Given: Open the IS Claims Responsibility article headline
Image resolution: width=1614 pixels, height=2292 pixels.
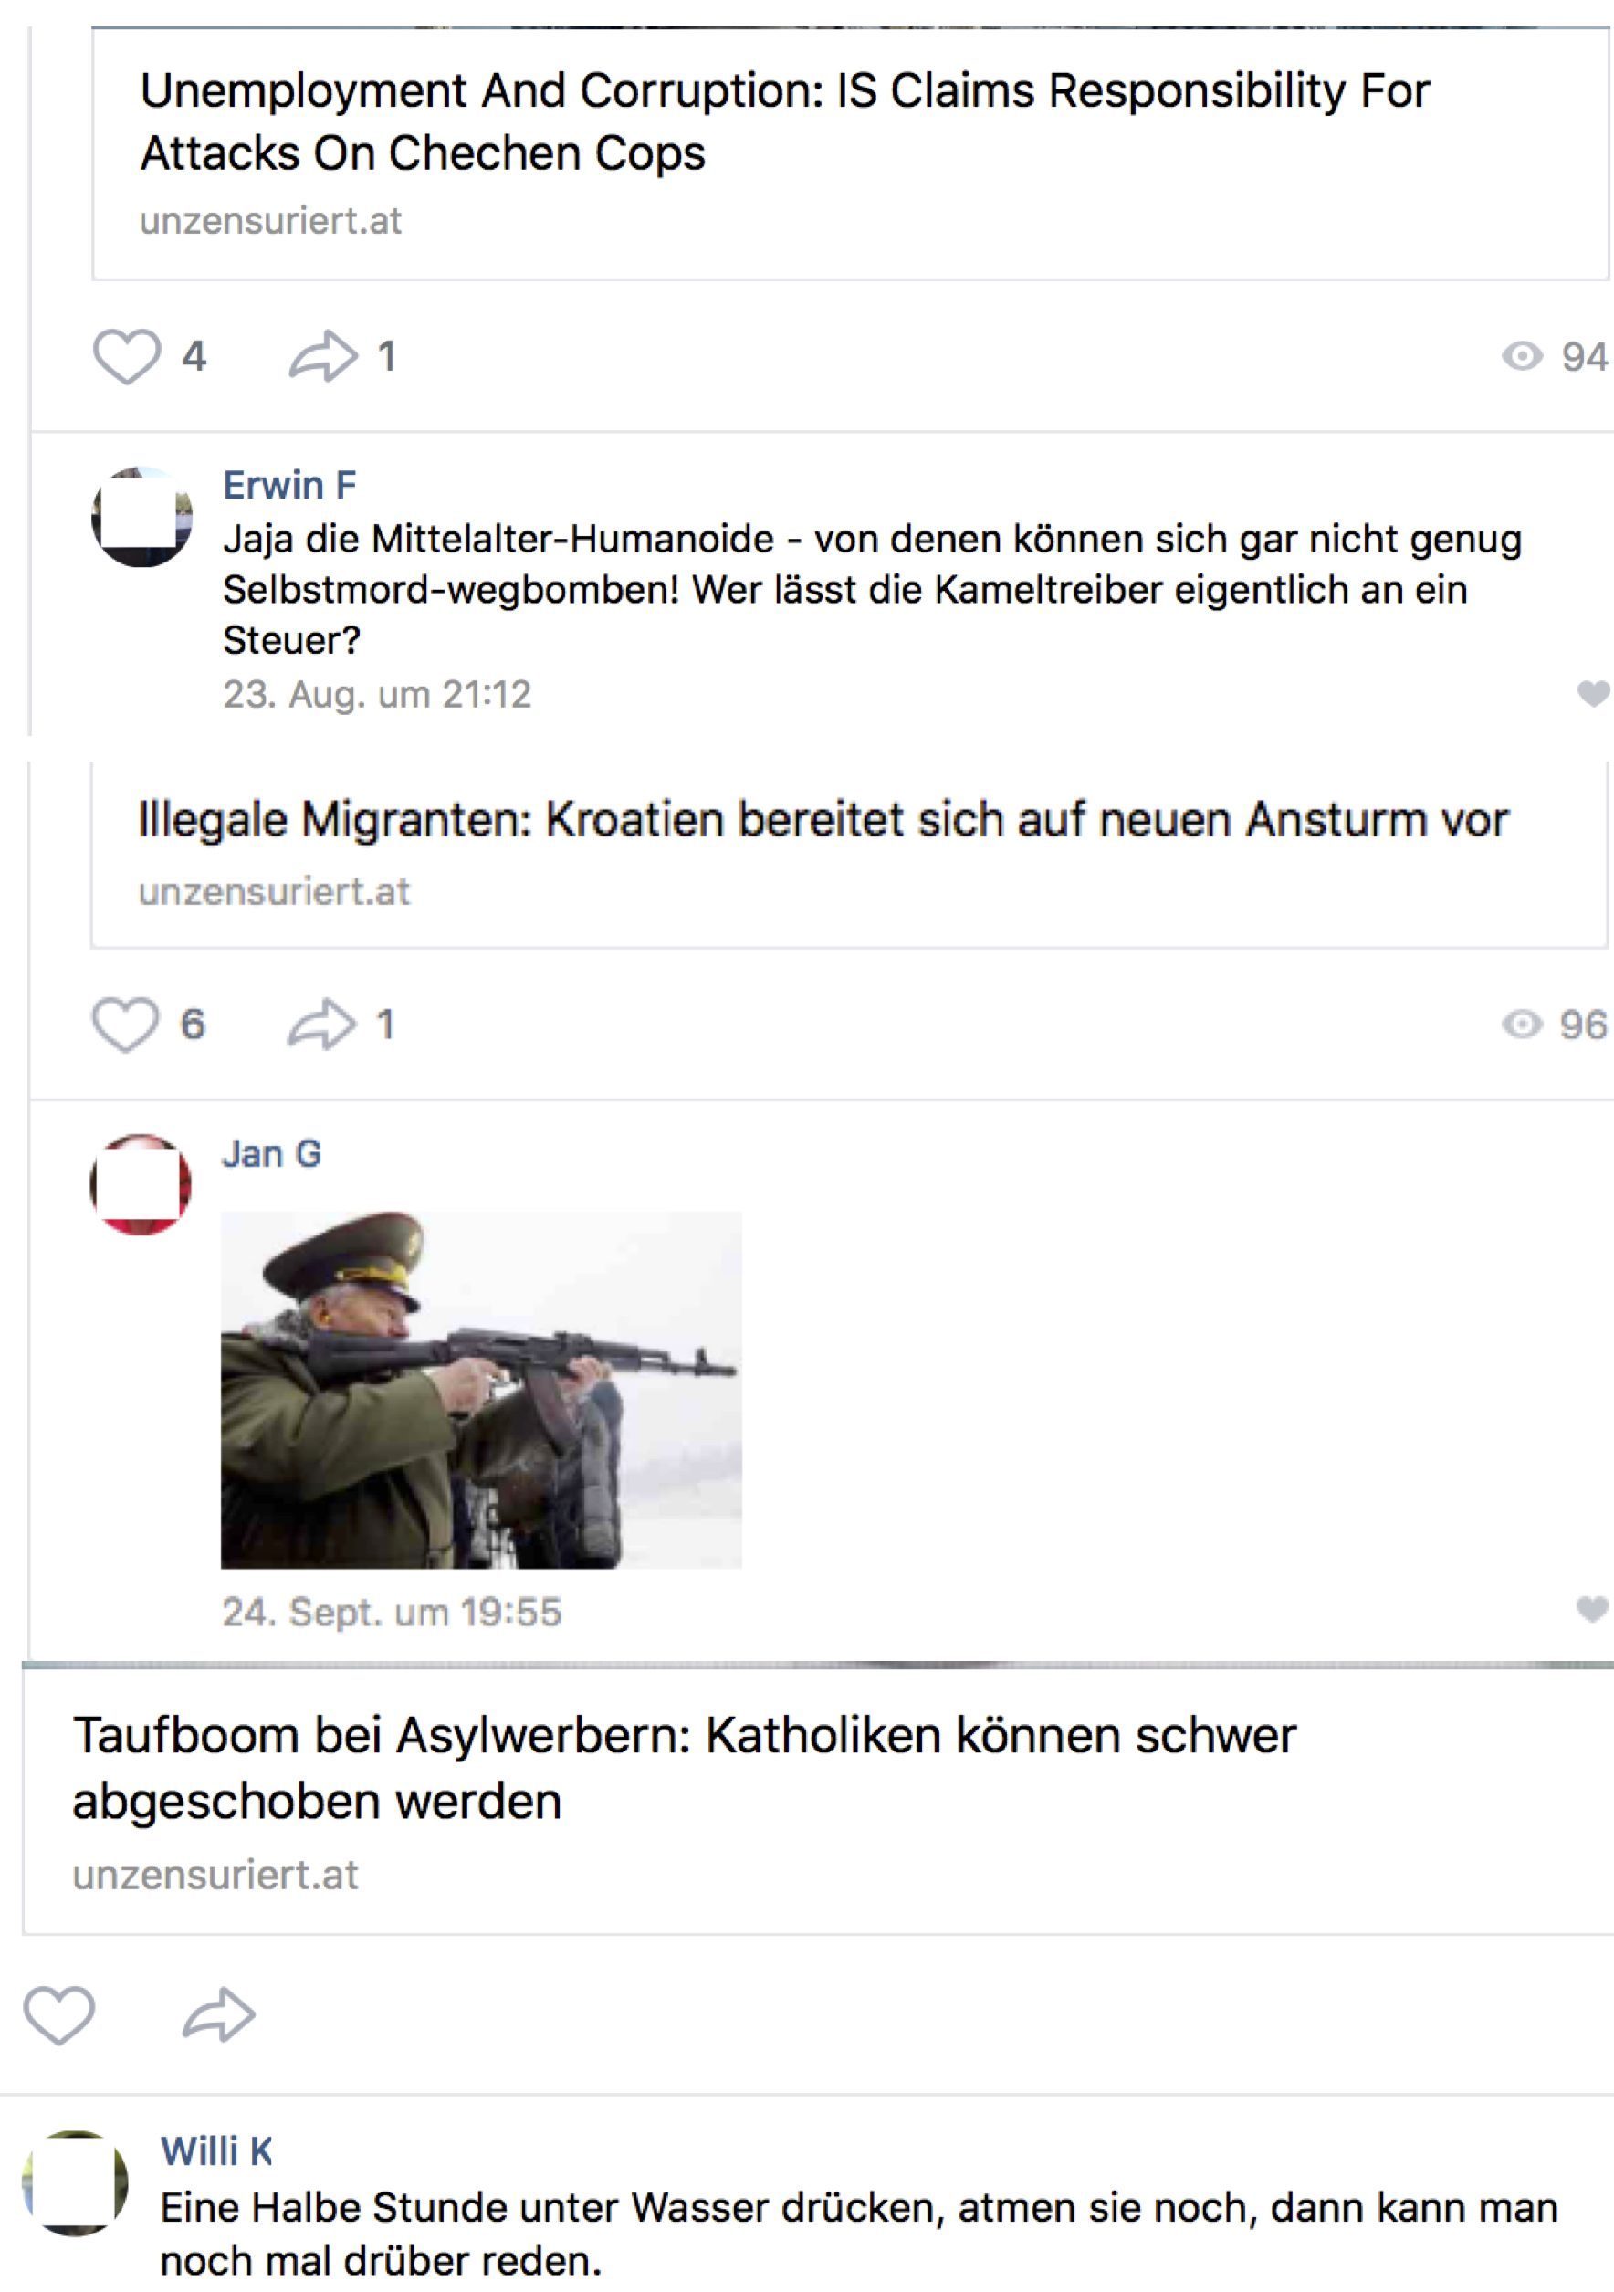Looking at the screenshot, I should coord(784,121).
